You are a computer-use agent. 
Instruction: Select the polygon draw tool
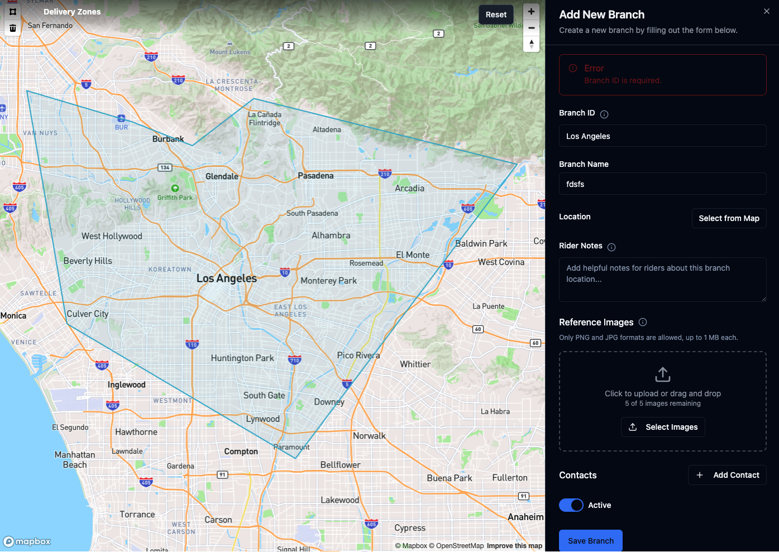(x=13, y=11)
